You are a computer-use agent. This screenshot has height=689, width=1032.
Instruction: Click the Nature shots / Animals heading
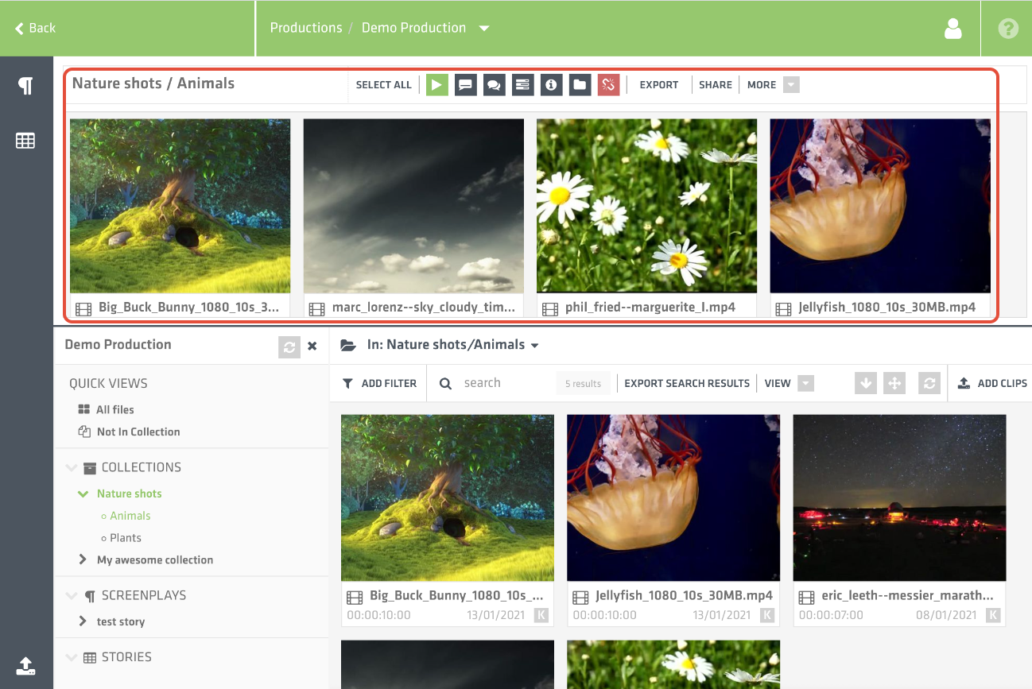pos(153,83)
